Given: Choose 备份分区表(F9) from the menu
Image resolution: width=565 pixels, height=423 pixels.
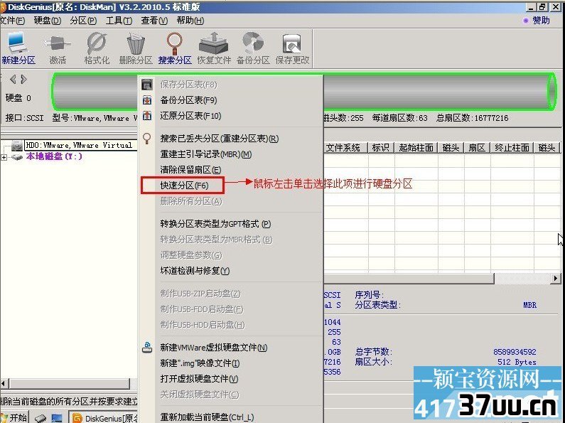Looking at the screenshot, I should (x=230, y=100).
